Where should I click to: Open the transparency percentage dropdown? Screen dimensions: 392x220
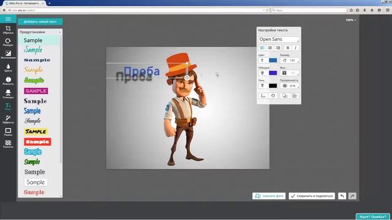[290, 86]
